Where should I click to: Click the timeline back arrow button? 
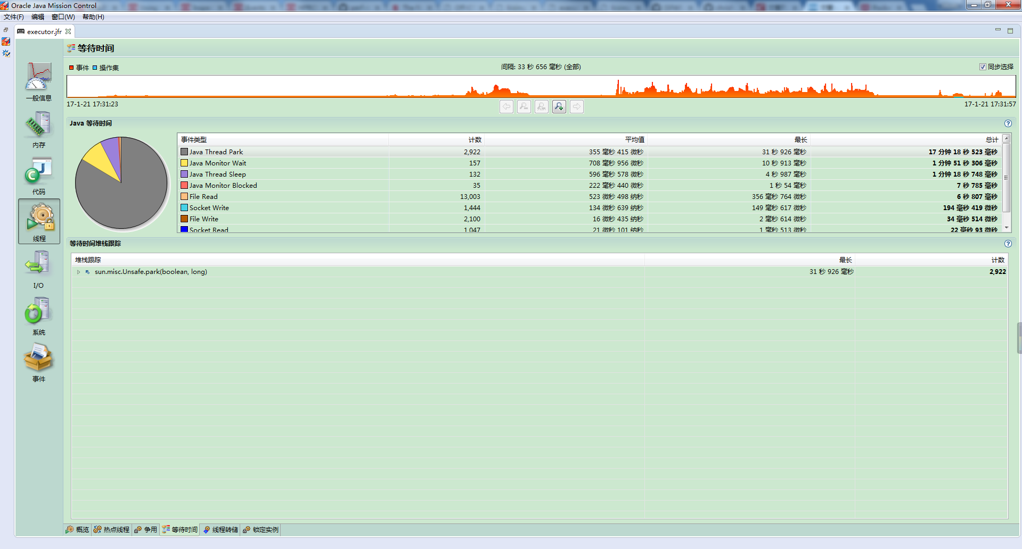click(506, 107)
